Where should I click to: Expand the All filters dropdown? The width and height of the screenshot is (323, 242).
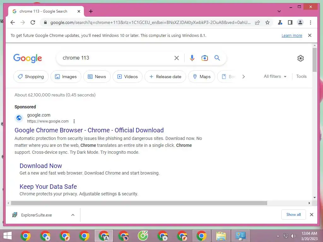[x=275, y=76]
